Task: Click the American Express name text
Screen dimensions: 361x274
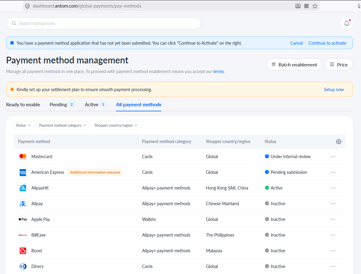Action: 48,172
